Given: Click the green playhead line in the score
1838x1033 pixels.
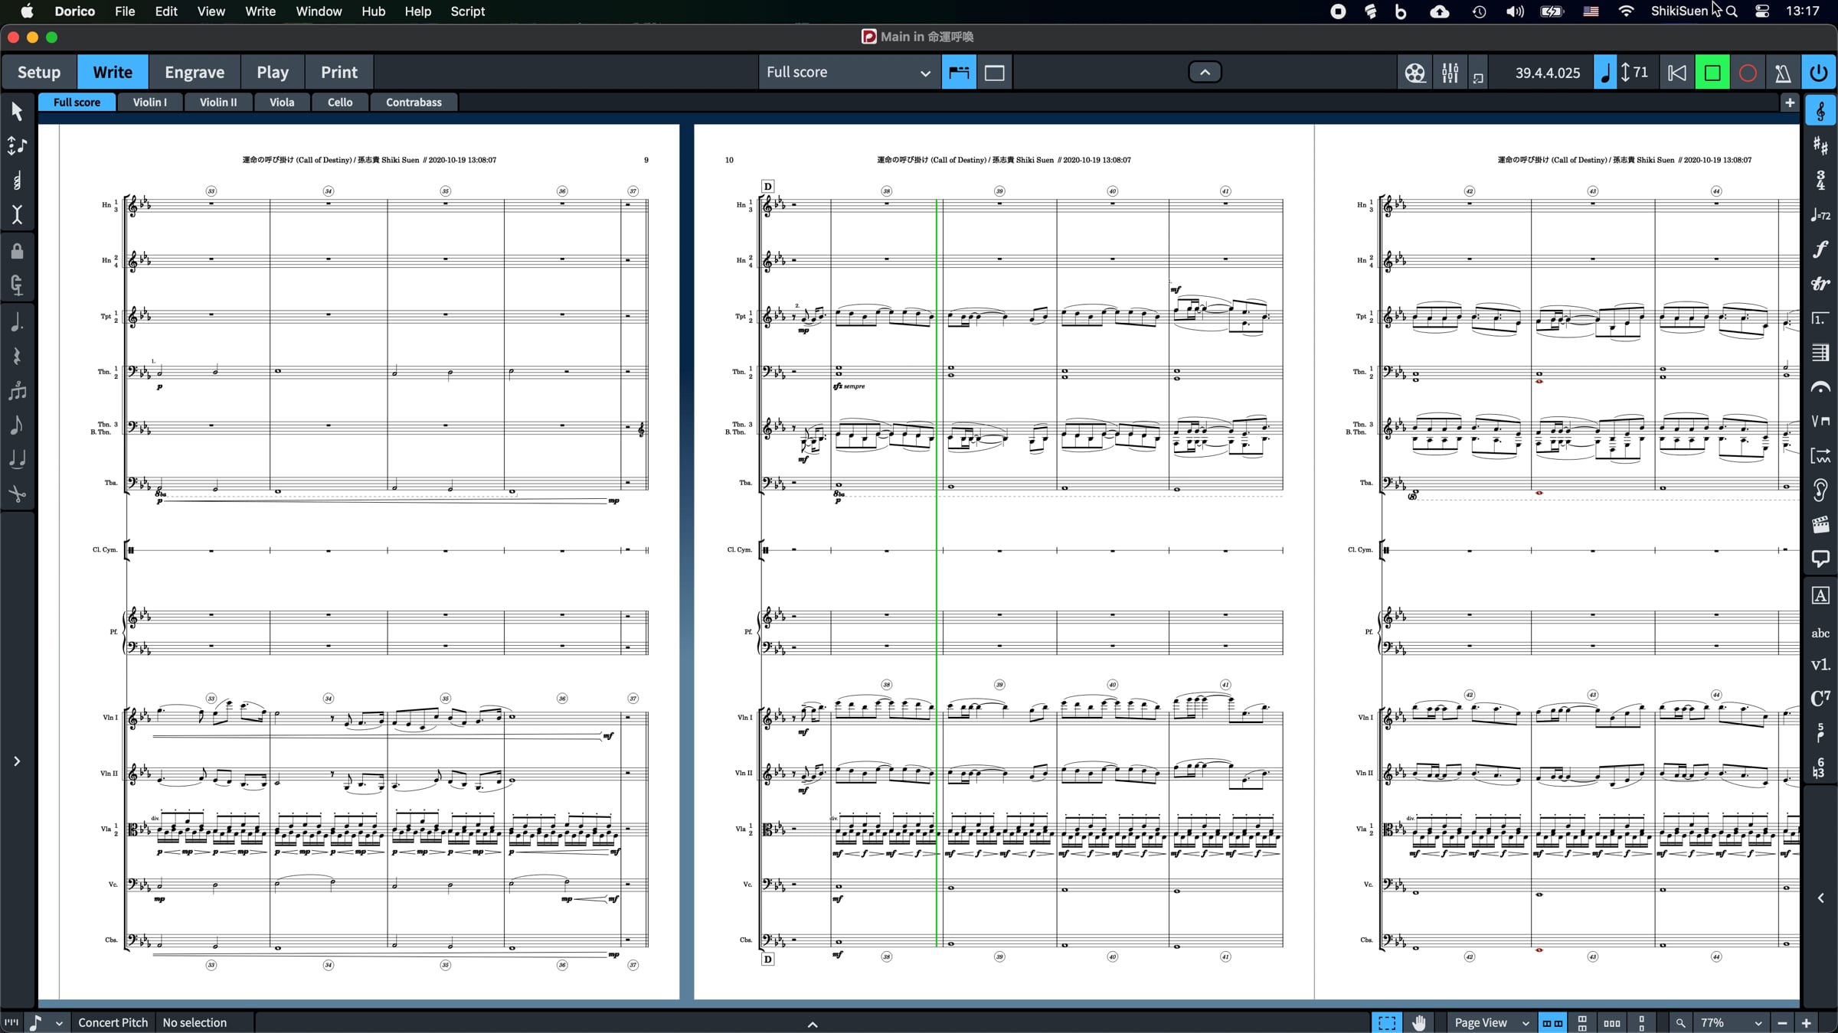Looking at the screenshot, I should [936, 573].
